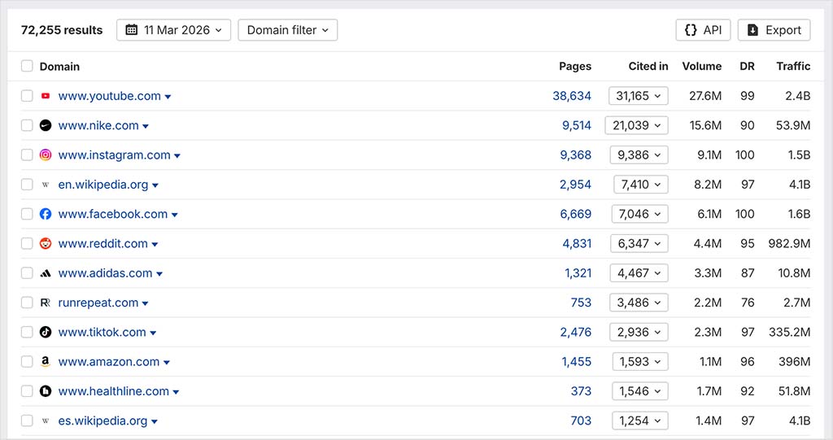Image resolution: width=833 pixels, height=440 pixels.
Task: Click the es.wikipedia.org favicon
Action: [46, 420]
